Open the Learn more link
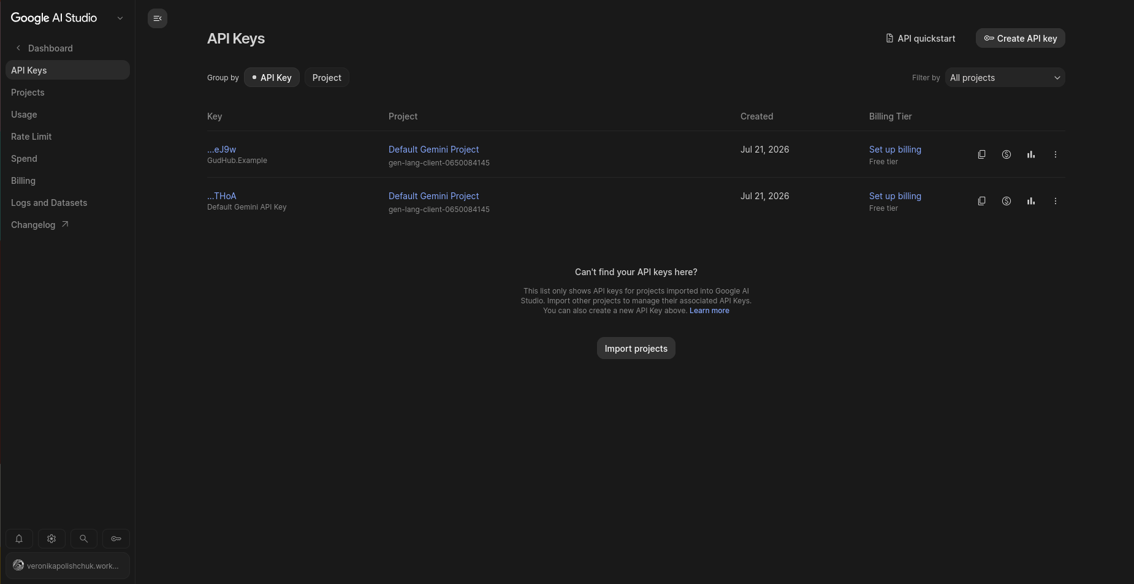Viewport: 1134px width, 584px height. point(709,311)
